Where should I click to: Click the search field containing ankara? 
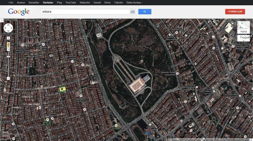coord(85,11)
